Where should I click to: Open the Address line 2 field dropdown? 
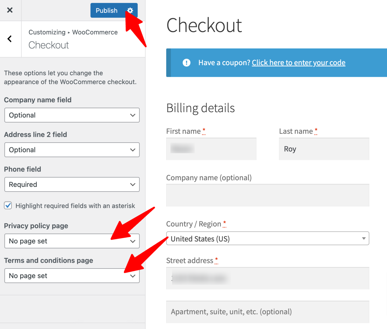click(x=72, y=150)
